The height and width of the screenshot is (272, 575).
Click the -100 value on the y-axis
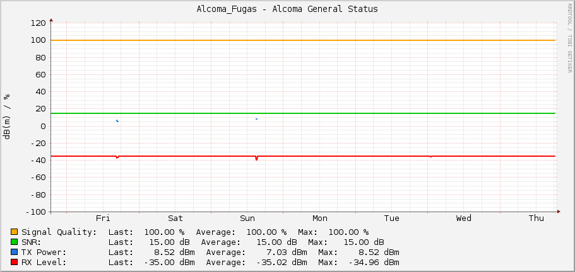coord(36,212)
